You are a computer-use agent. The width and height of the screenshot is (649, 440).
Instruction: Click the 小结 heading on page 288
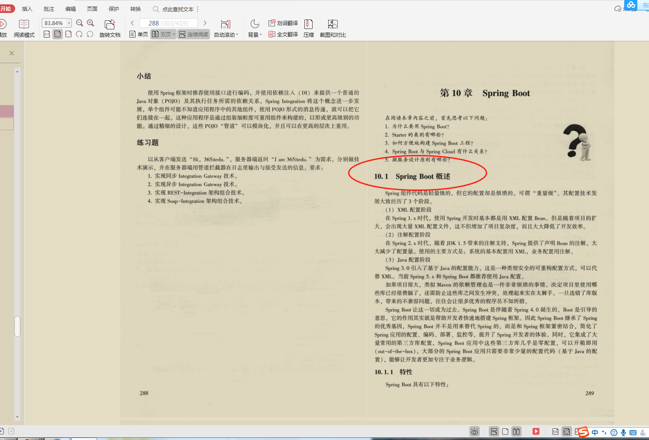coord(144,76)
